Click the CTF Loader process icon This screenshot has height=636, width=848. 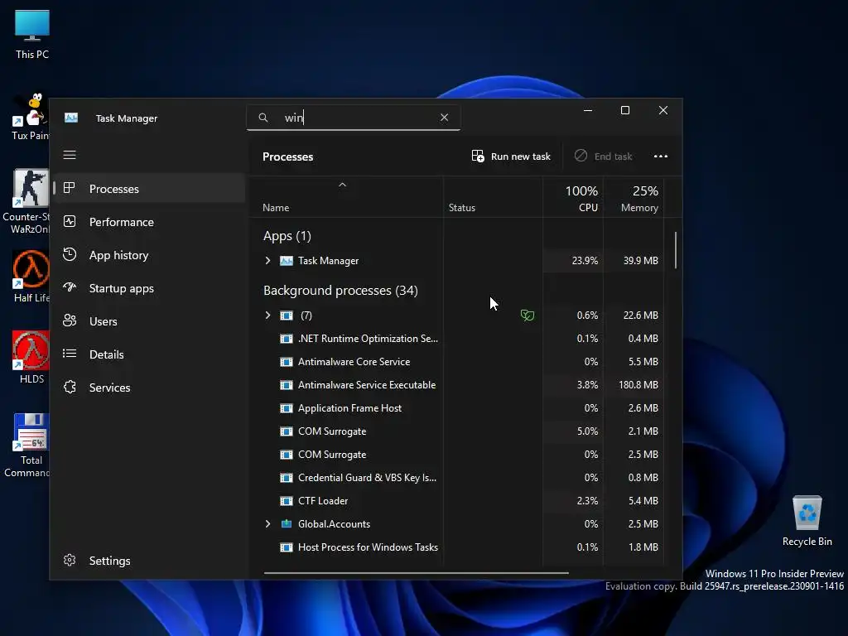(x=286, y=501)
